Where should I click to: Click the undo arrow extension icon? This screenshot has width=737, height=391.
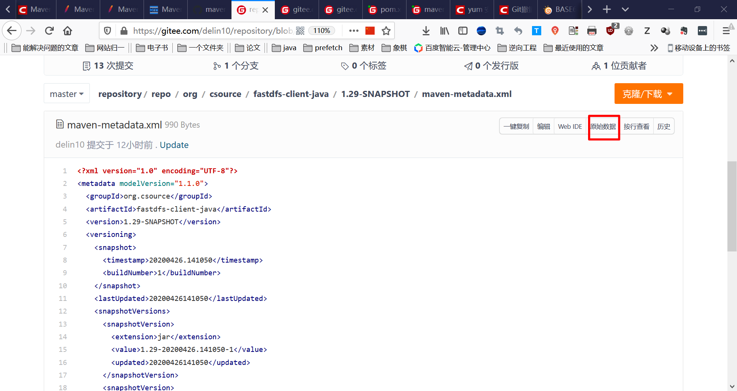[518, 31]
